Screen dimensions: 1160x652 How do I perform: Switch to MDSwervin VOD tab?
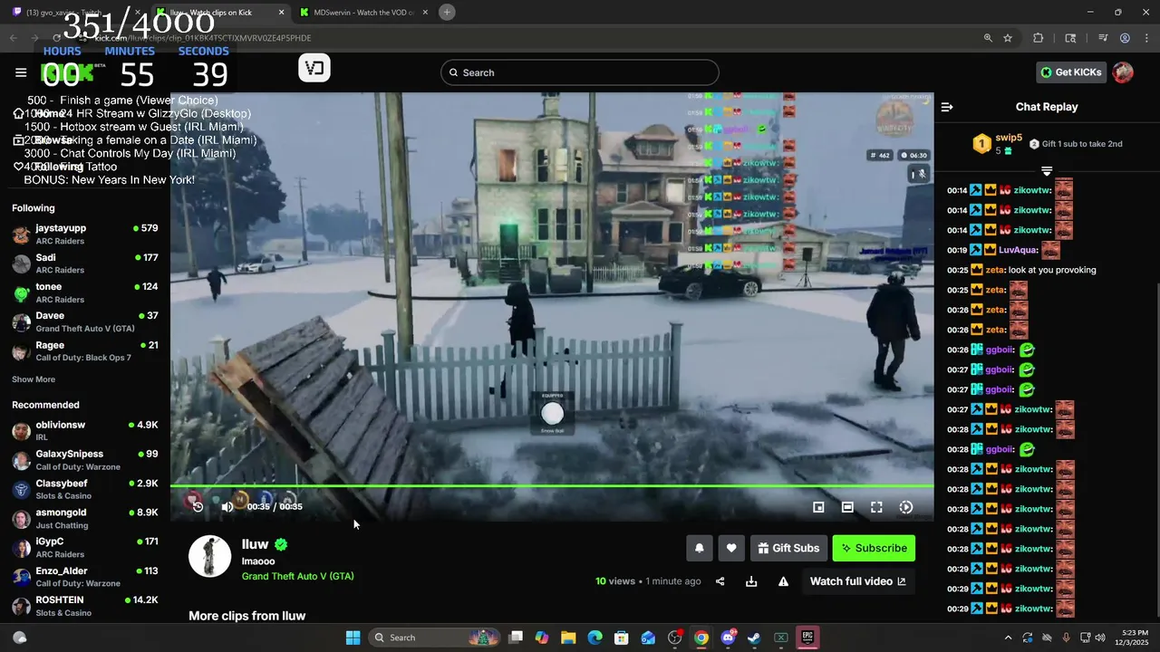[364, 13]
